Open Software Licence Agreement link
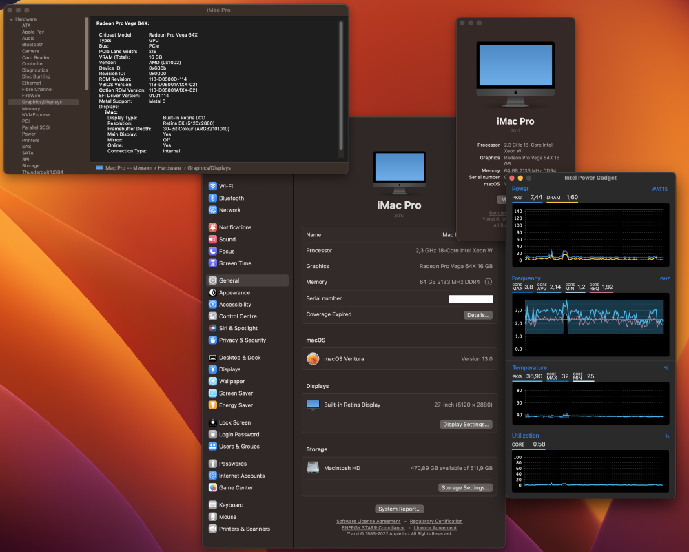 click(x=368, y=521)
